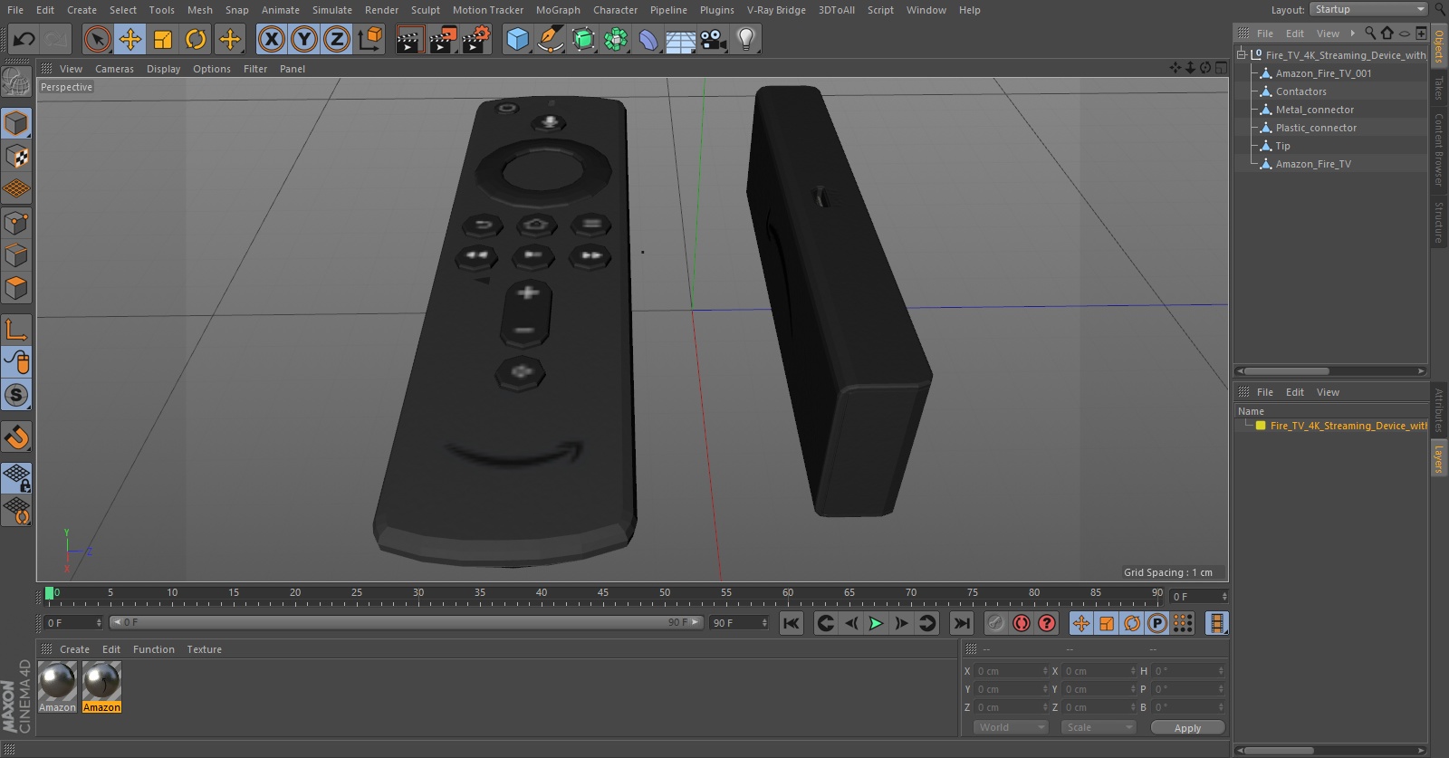1449x758 pixels.
Task: Add a Cube primitive object
Action: click(517, 39)
